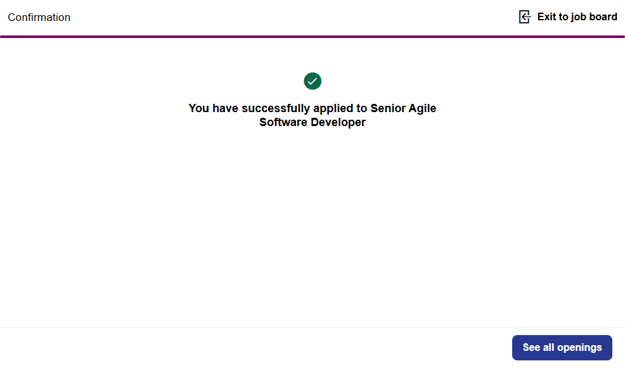Select the Confirmation page title
The image size is (625, 368).
(x=39, y=18)
